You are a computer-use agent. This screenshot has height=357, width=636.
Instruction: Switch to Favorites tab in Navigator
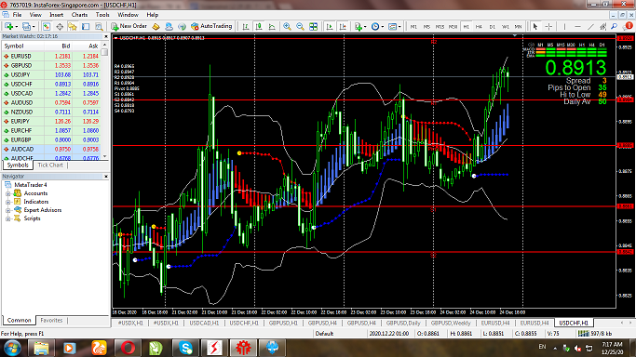click(51, 320)
